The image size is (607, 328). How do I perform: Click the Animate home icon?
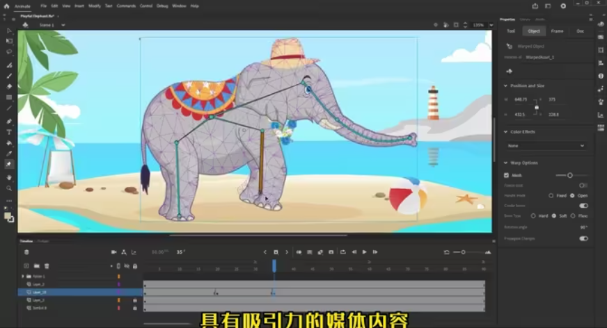click(x=7, y=6)
